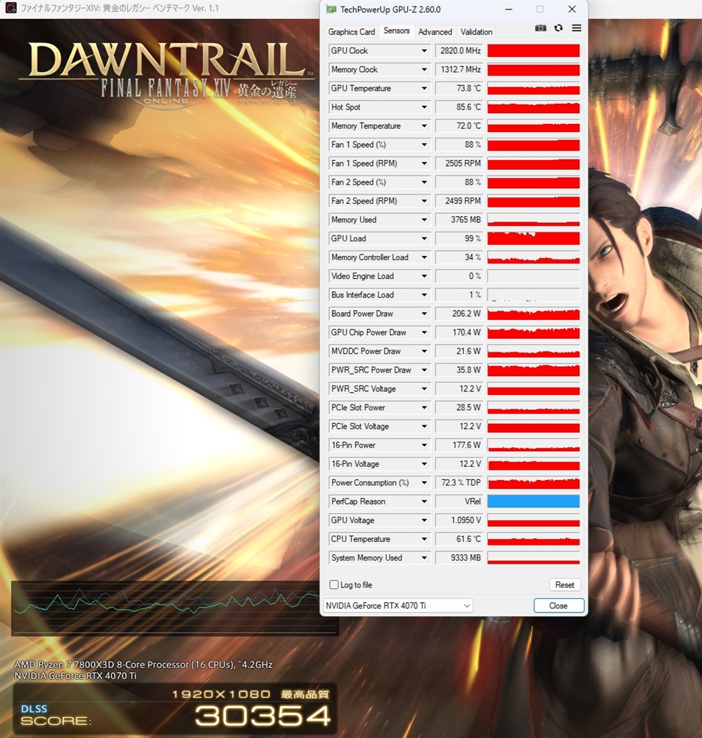The width and height of the screenshot is (702, 738).
Task: Open the Memory Clock sensor dropdown
Action: pyautogui.click(x=424, y=70)
